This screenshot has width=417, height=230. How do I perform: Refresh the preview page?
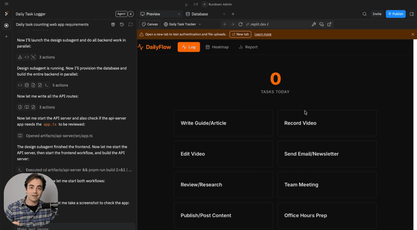241,24
